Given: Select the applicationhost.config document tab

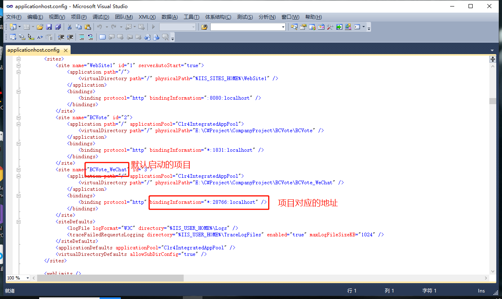Looking at the screenshot, I should tap(33, 50).
